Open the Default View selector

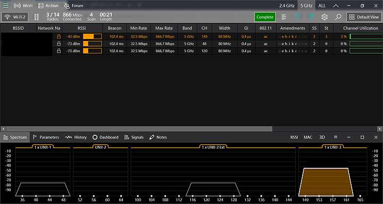[364, 17]
